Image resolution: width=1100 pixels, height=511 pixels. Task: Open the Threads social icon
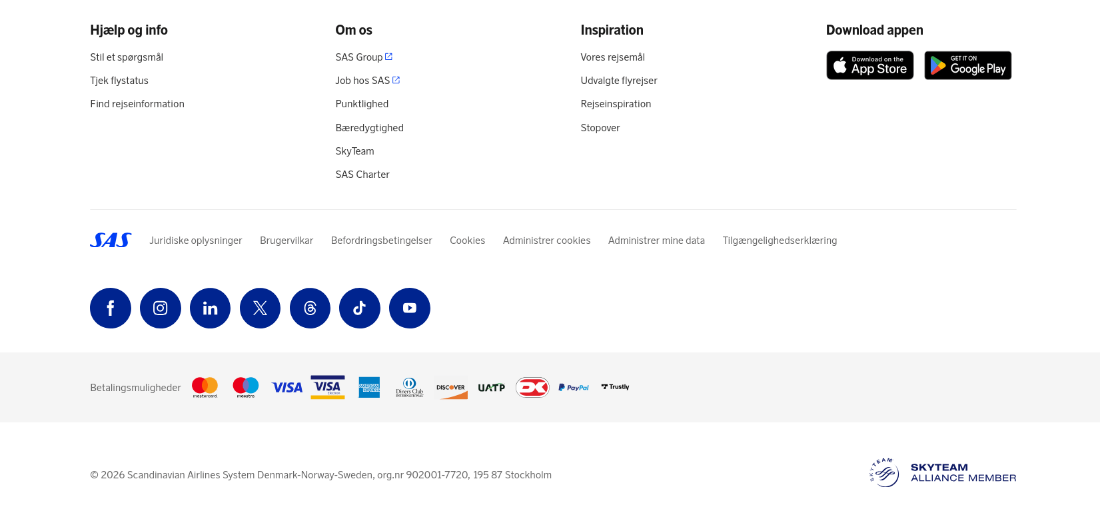coord(310,308)
